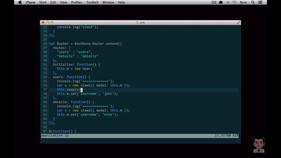281x158 pixels.
Task: Toggle full screen with the window arrows icon
Action: tap(238, 22)
